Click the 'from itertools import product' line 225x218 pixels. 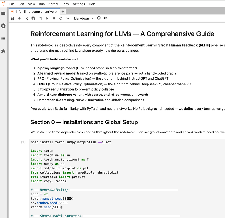[x=58, y=177]
